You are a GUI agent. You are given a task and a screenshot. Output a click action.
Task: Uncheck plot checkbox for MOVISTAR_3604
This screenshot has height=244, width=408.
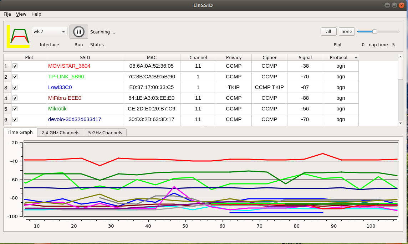[15, 66]
